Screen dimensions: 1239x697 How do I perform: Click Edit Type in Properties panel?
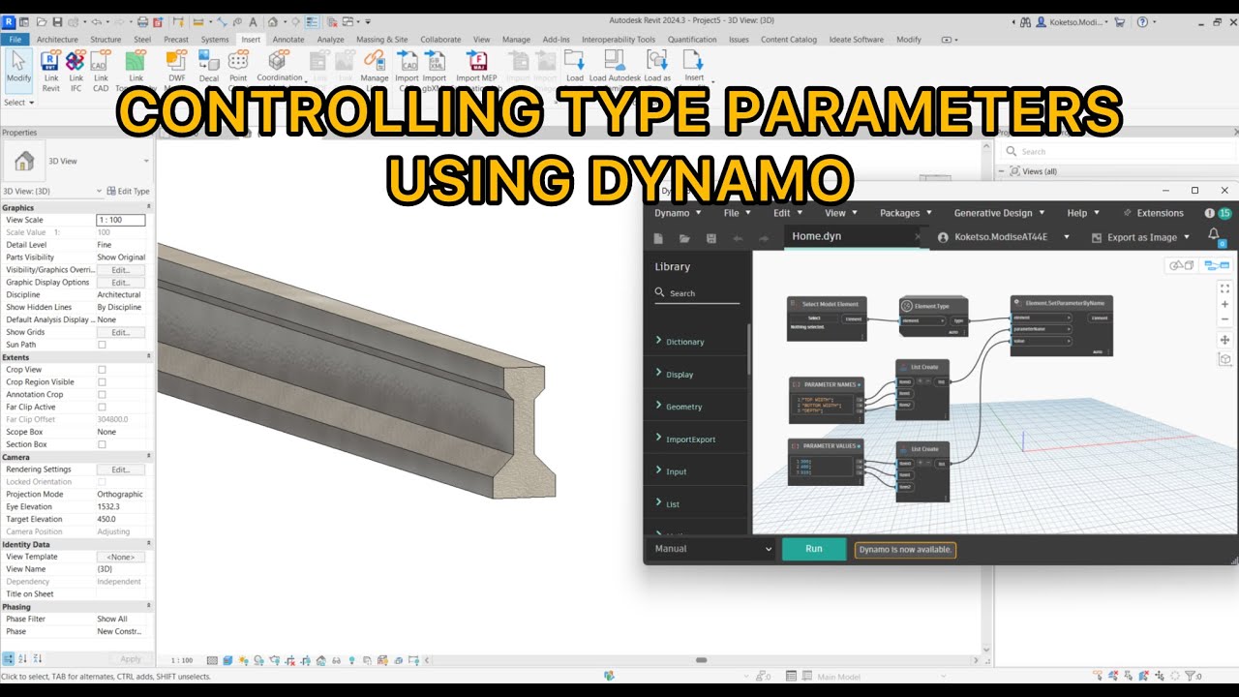[130, 192]
